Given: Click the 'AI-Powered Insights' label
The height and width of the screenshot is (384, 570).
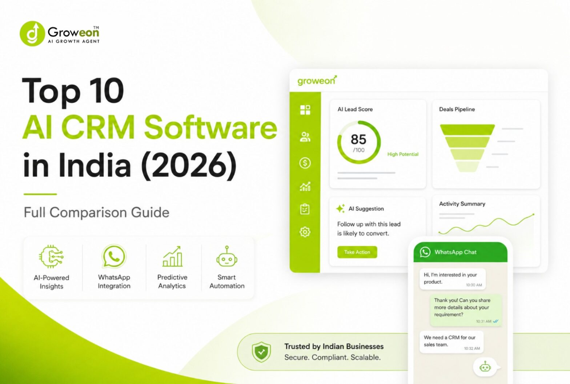Looking at the screenshot, I should coord(51,282).
